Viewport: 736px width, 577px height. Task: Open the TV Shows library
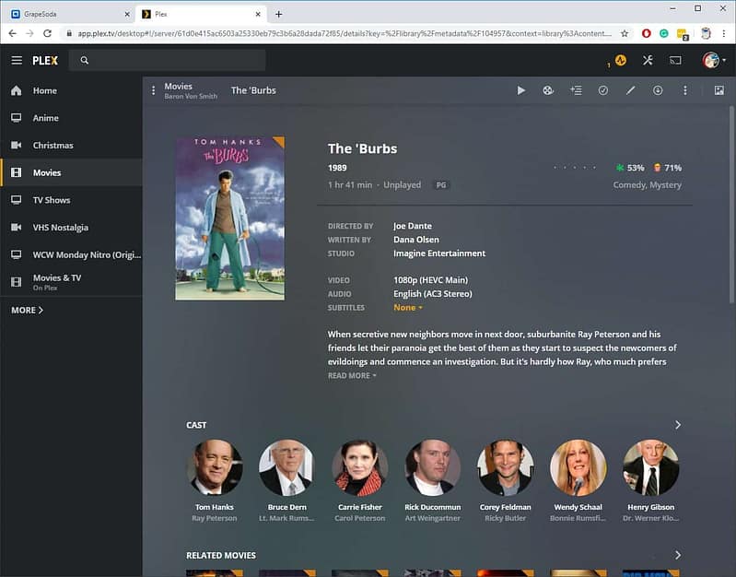pos(71,200)
